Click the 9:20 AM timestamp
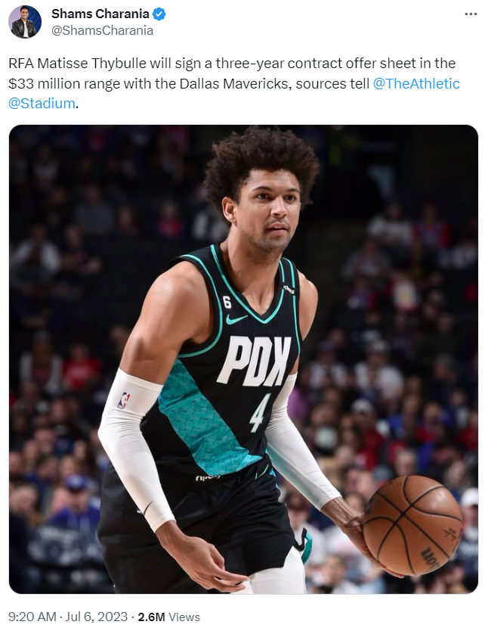 click(32, 617)
